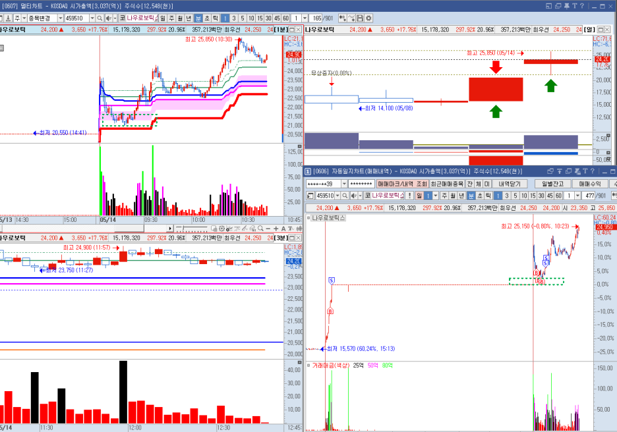The width and height of the screenshot is (617, 432).
Task: Select 일 (daily) period in multi-chart toolbar
Action: (x=163, y=18)
